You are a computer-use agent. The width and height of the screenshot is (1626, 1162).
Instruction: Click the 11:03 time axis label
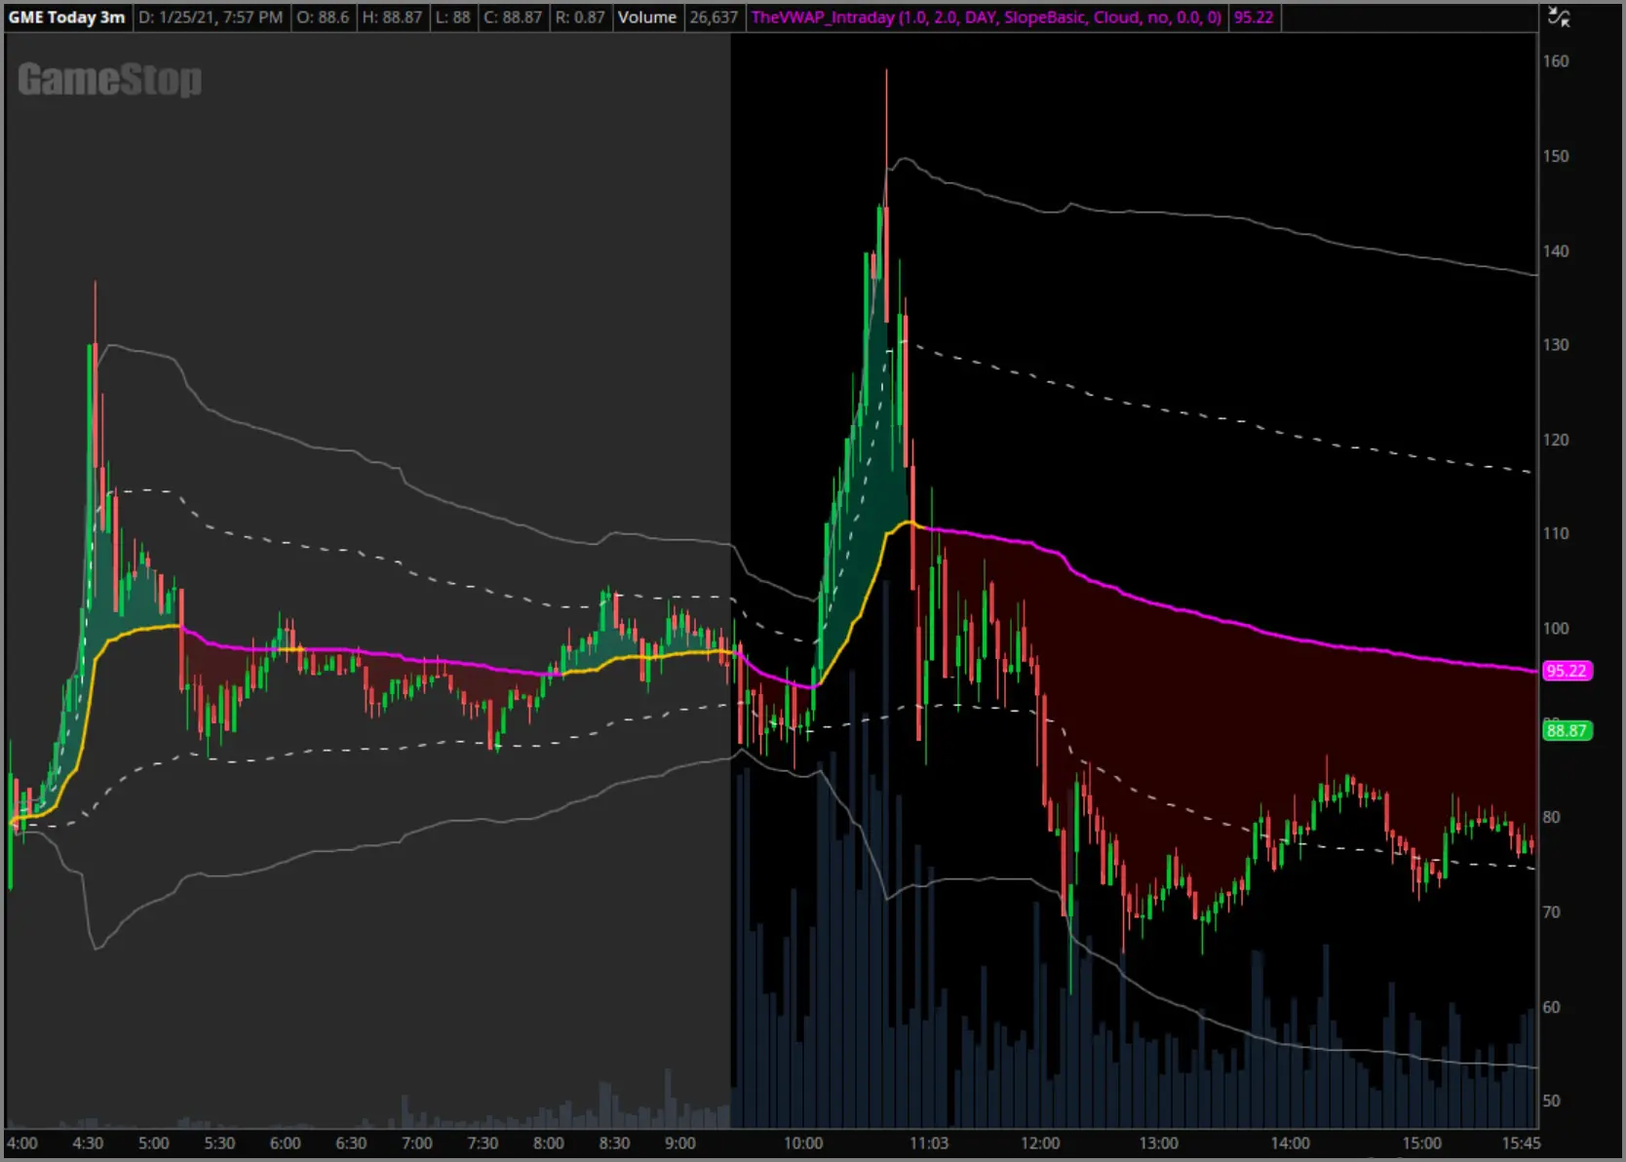point(929,1143)
